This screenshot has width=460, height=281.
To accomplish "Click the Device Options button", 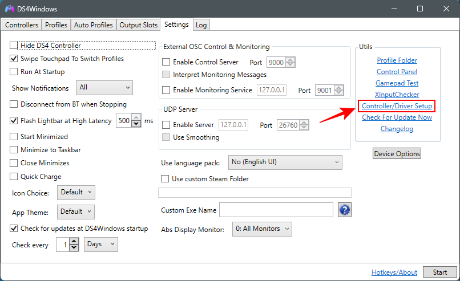I will click(397, 153).
